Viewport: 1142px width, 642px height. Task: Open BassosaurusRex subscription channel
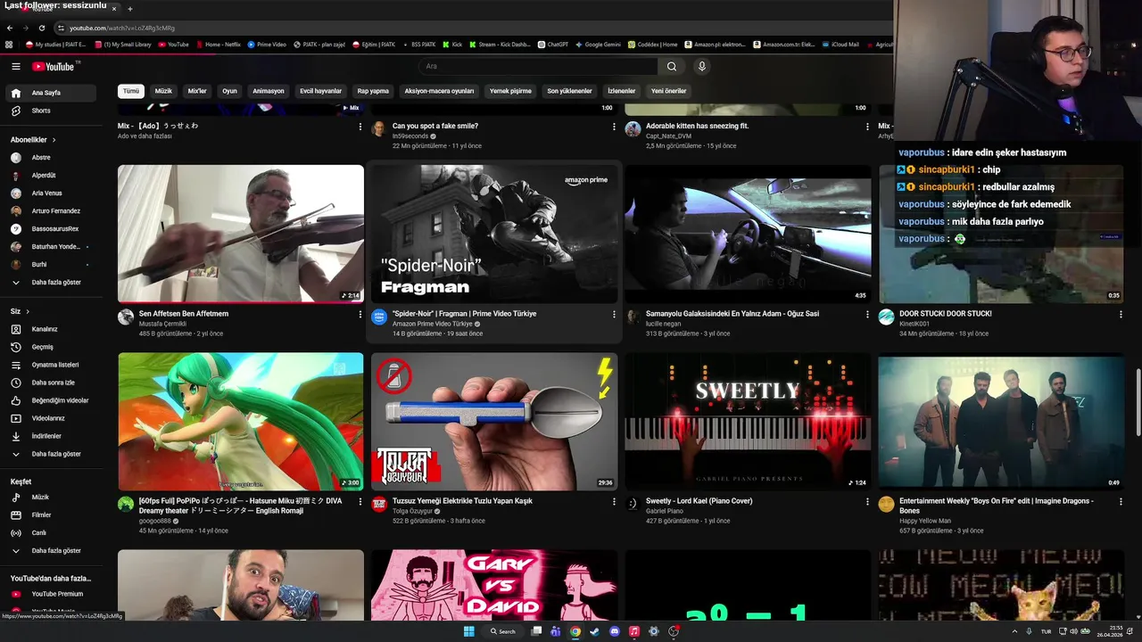(x=52, y=229)
